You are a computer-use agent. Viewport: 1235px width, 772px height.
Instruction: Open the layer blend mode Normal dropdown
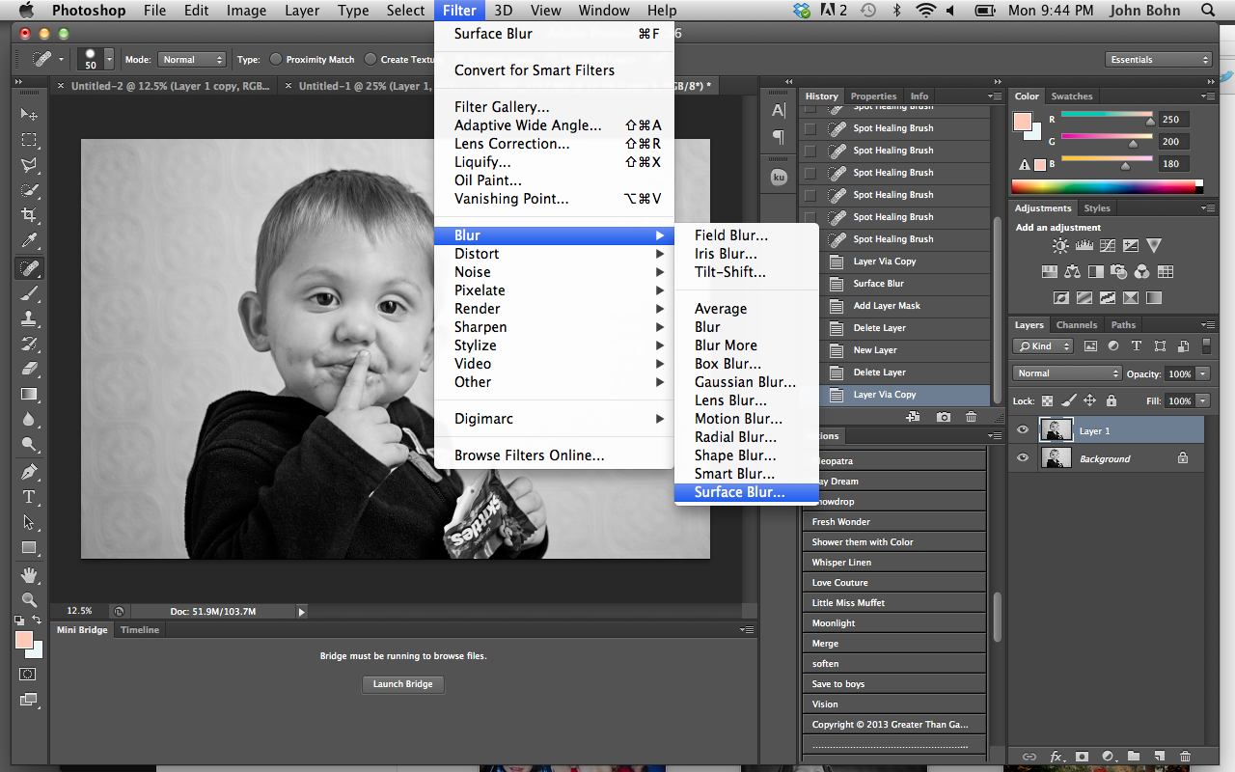tap(1067, 373)
